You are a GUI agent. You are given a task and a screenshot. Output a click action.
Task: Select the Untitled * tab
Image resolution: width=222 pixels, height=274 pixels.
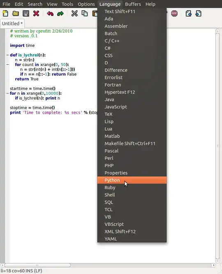[x=12, y=23]
